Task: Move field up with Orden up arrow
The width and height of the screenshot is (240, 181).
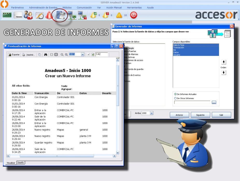Action: click(x=224, y=62)
